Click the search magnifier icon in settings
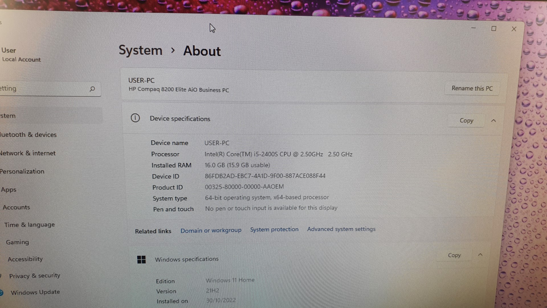The height and width of the screenshot is (308, 547). pos(92,89)
